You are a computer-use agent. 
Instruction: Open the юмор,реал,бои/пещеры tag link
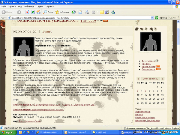click(x=147, y=121)
